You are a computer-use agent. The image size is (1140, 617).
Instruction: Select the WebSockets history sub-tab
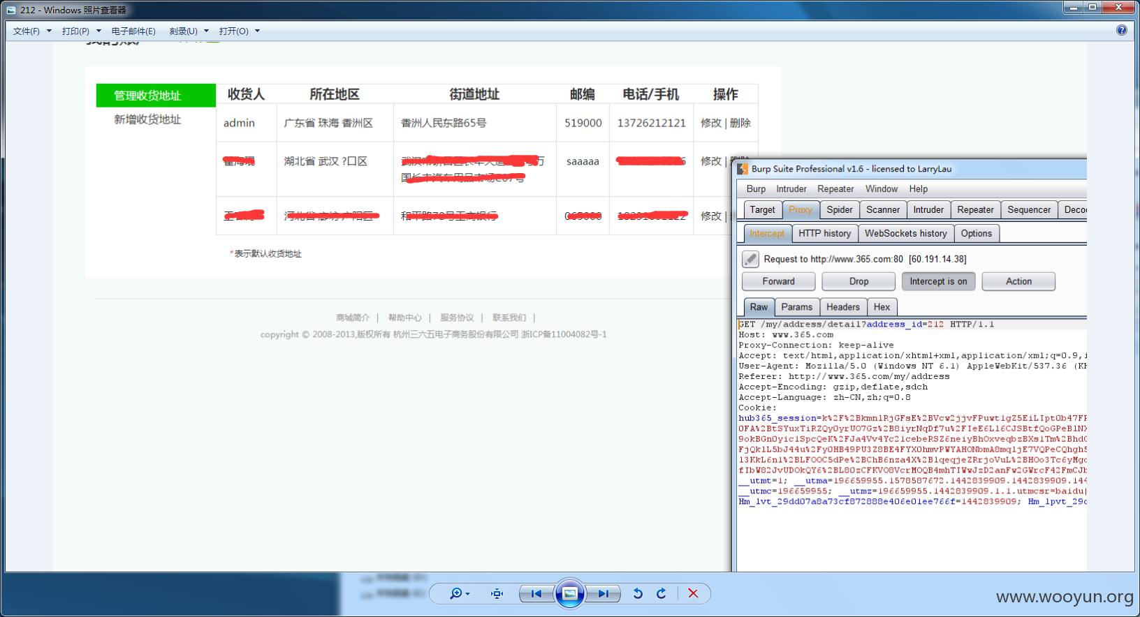pos(906,234)
